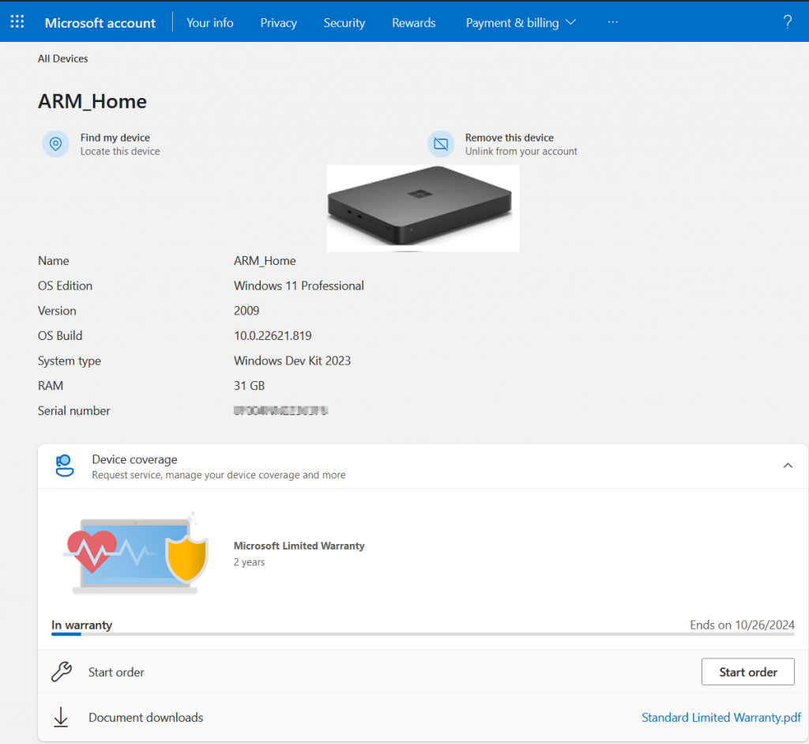Screen dimensions: 809x744
Task: Open the Rewards tab
Action: pos(414,23)
